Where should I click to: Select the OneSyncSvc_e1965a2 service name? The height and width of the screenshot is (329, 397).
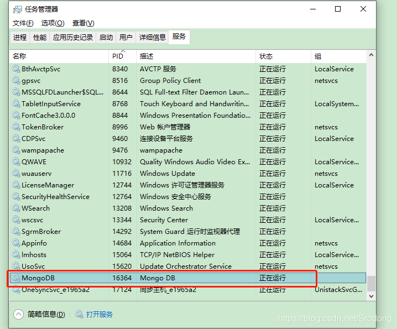(55, 290)
